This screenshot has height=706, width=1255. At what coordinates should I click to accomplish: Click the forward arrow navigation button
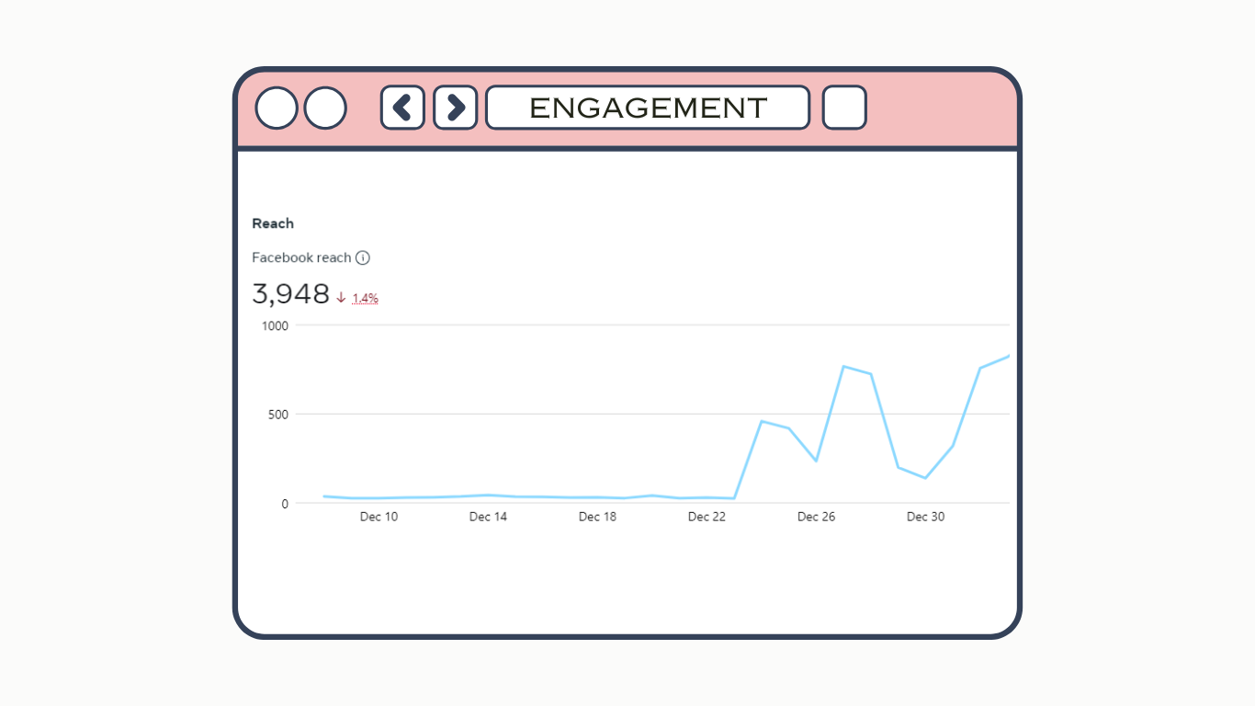coord(455,108)
